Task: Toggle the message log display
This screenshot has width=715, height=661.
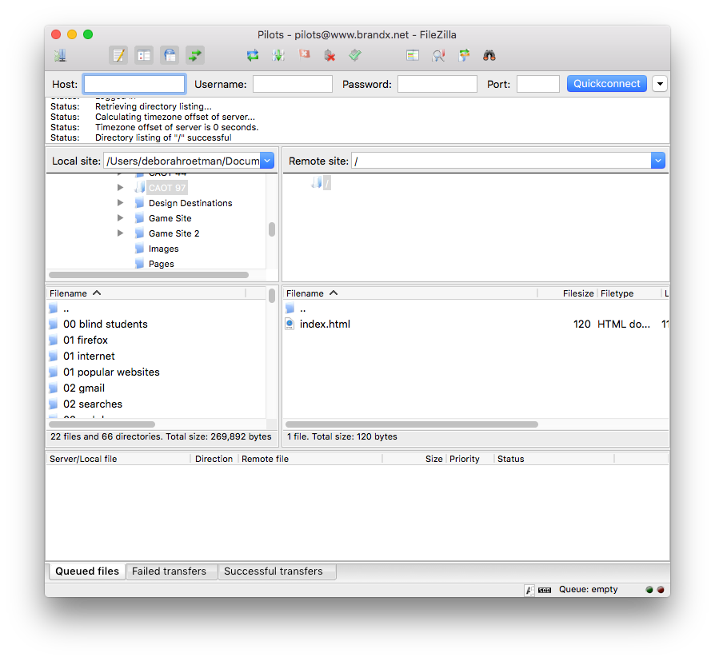Action: 118,56
